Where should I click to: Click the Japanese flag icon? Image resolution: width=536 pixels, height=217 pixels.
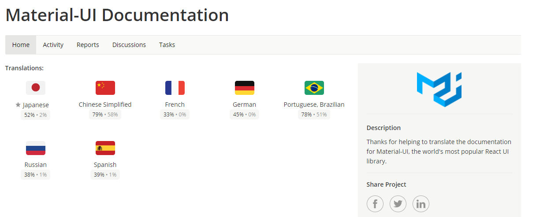click(36, 88)
